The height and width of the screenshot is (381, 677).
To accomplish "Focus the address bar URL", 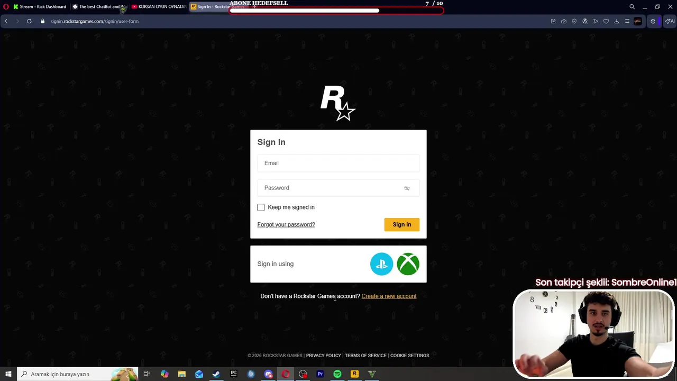I will (95, 21).
